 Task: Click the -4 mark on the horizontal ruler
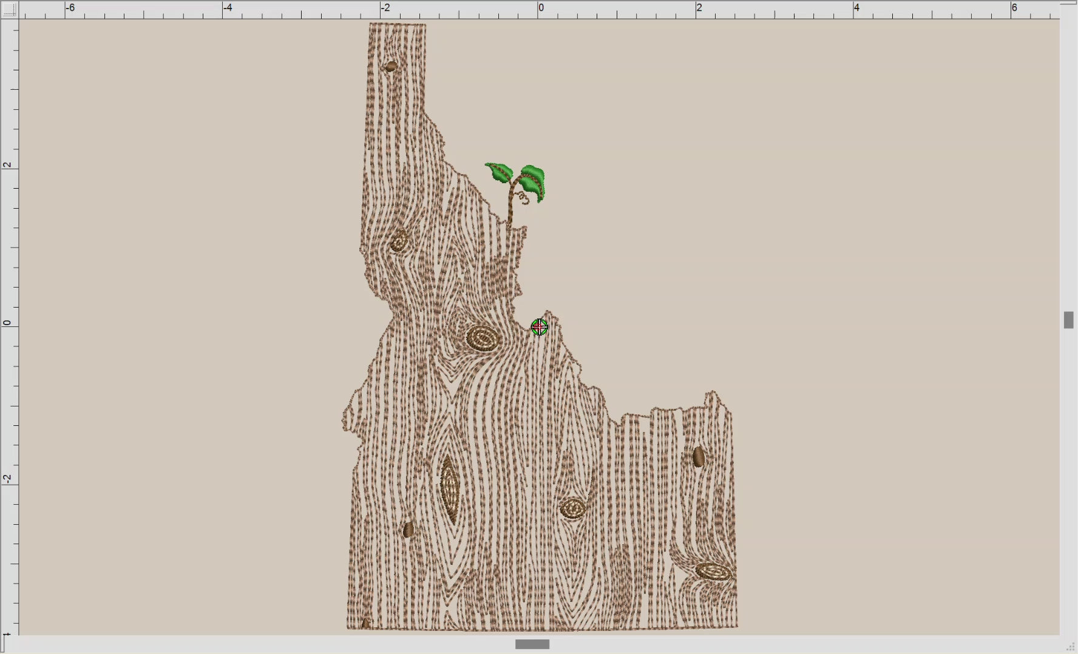tap(228, 8)
